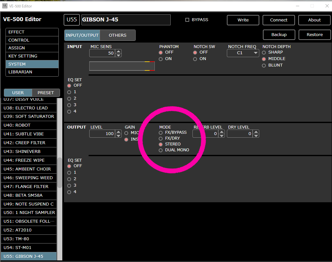Click the Write button

pos(243,20)
